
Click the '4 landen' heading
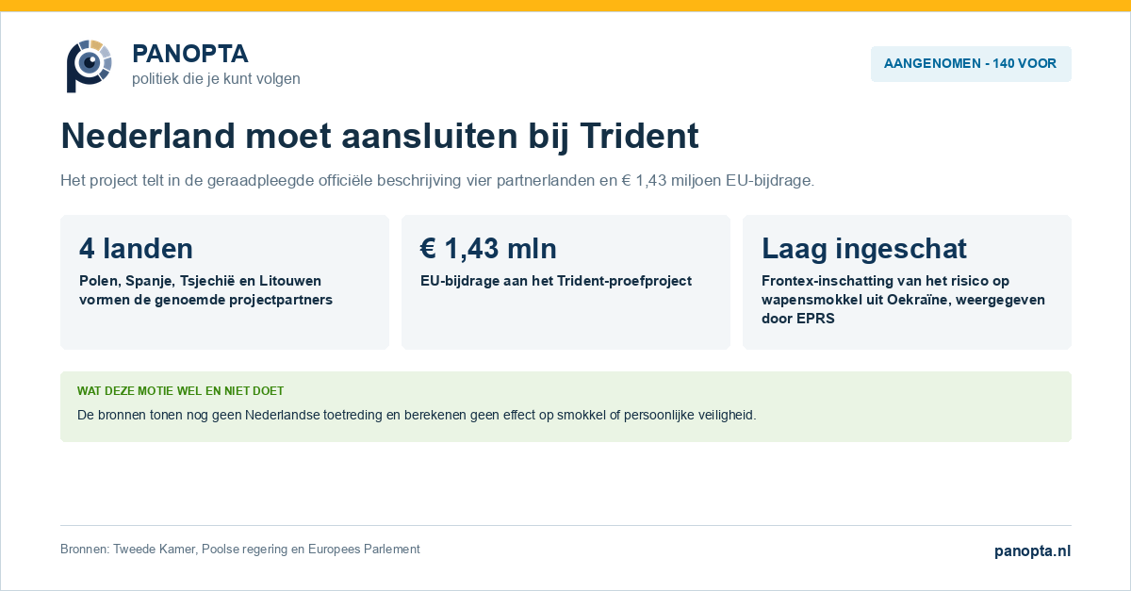click(137, 249)
